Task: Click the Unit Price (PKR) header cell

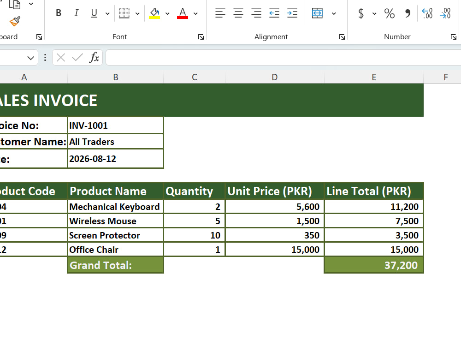Action: 275,191
